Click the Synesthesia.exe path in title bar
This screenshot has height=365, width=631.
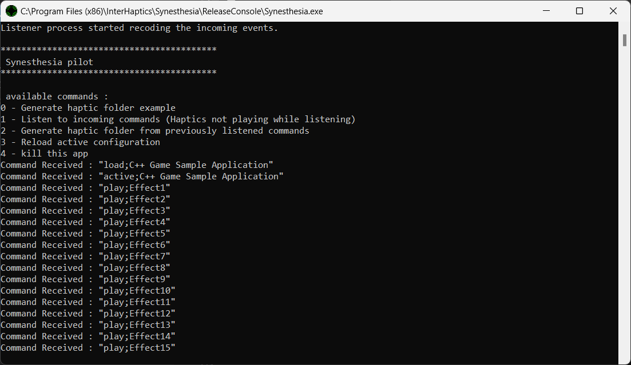click(172, 11)
